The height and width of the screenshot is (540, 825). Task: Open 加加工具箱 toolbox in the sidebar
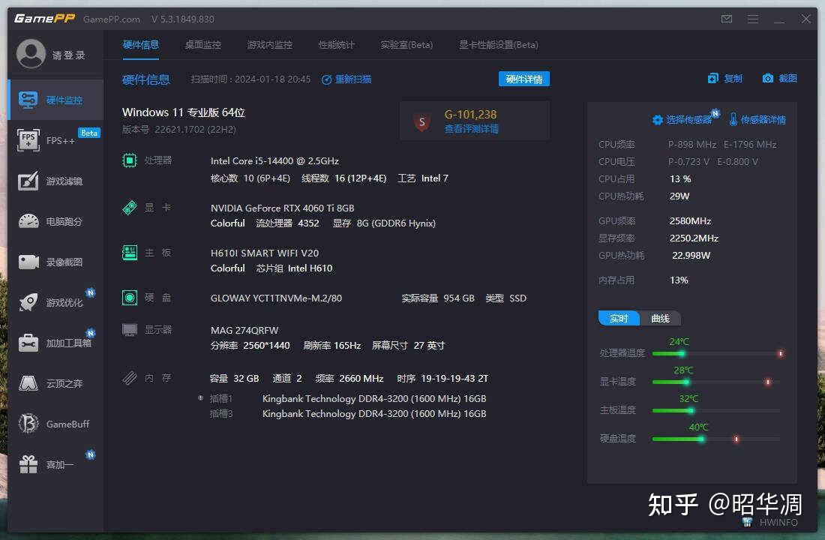tap(55, 343)
